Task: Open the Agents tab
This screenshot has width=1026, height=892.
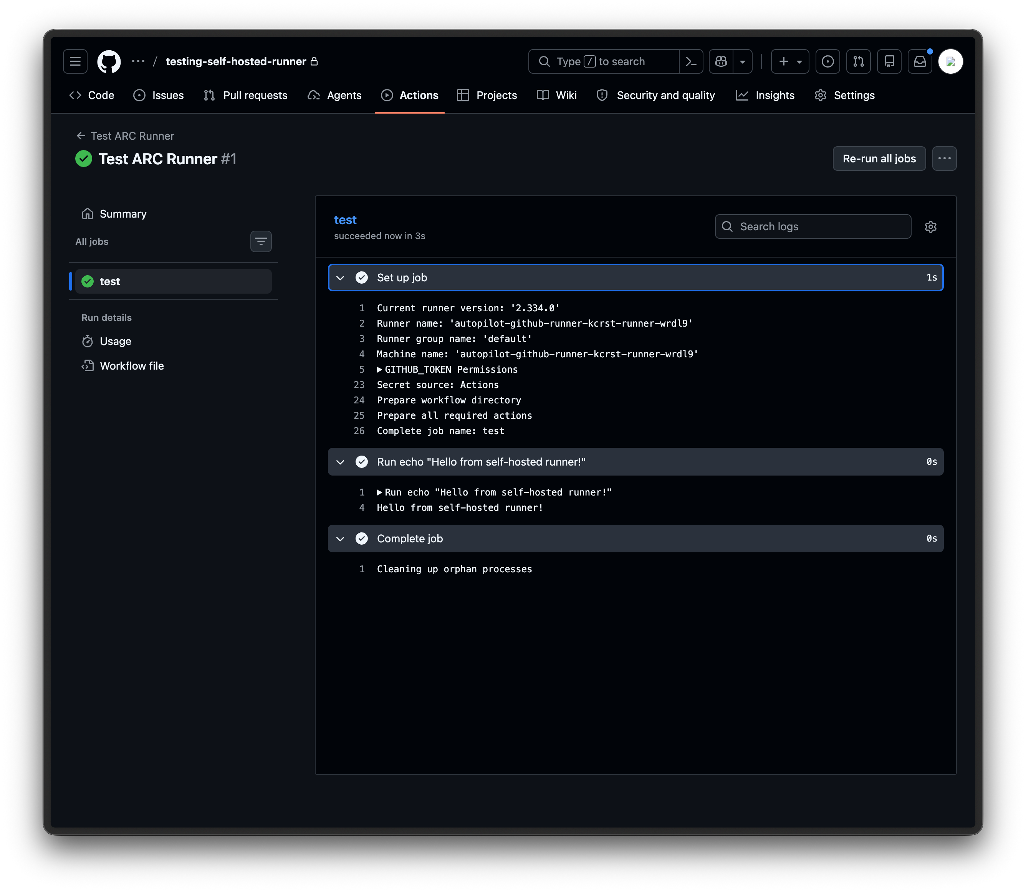Action: (335, 95)
